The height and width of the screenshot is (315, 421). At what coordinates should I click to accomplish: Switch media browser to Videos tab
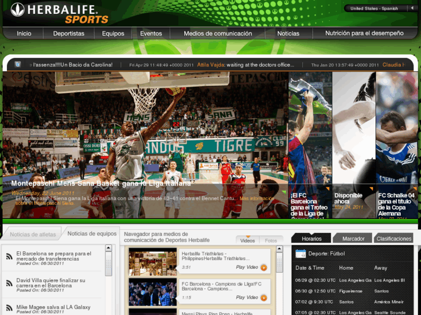(x=247, y=240)
